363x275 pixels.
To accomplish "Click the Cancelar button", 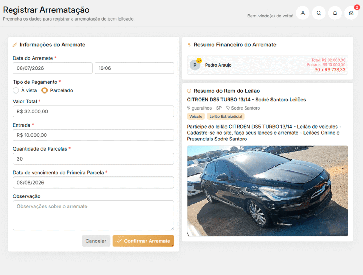I will 96,241.
